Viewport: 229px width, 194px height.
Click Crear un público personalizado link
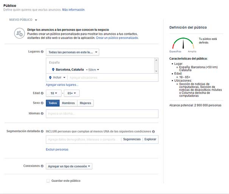[x=117, y=38]
